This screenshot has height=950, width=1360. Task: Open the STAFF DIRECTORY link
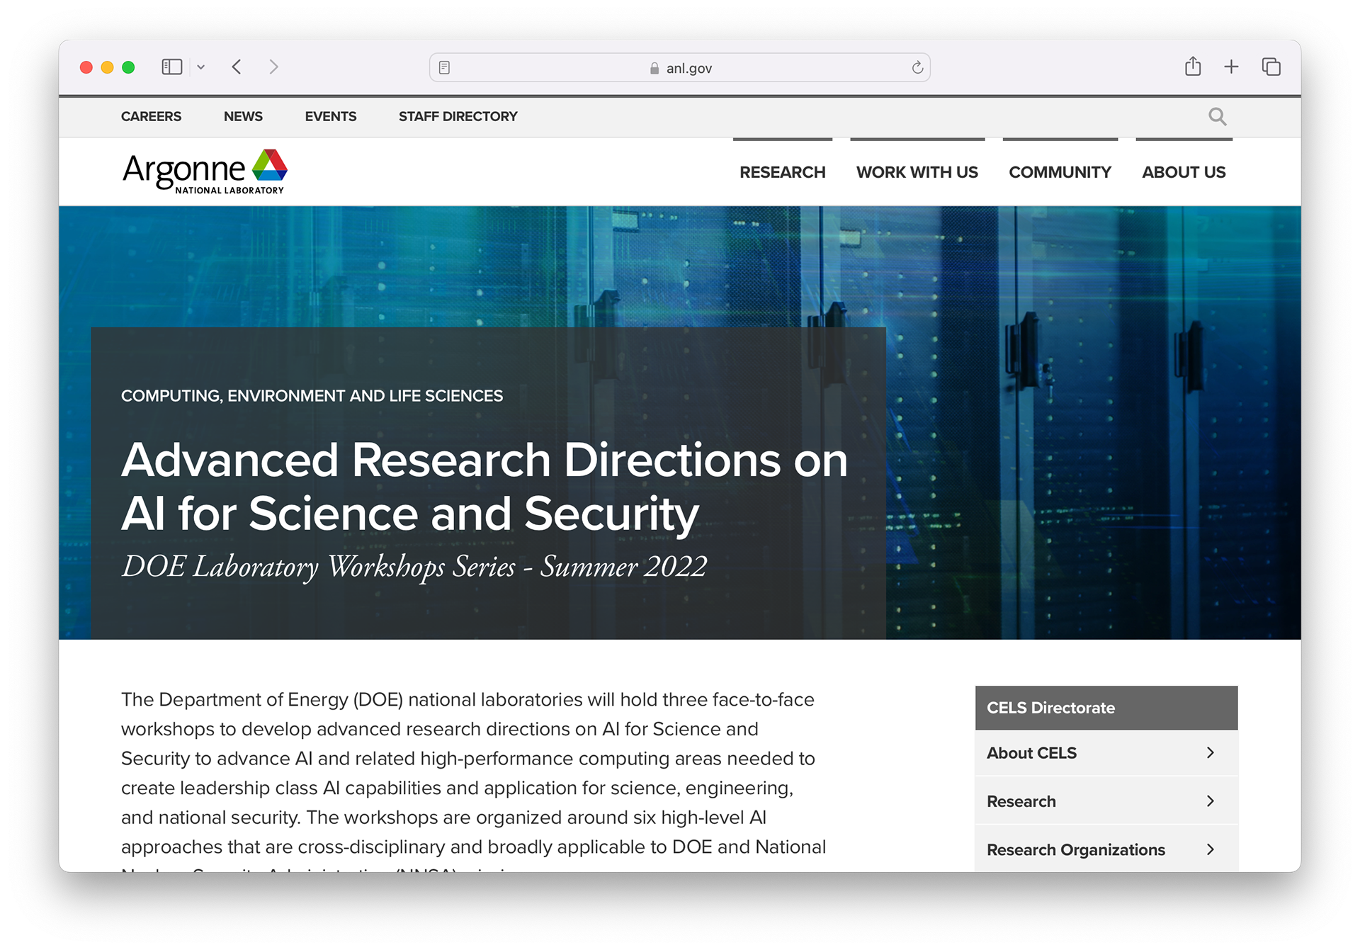(x=458, y=116)
